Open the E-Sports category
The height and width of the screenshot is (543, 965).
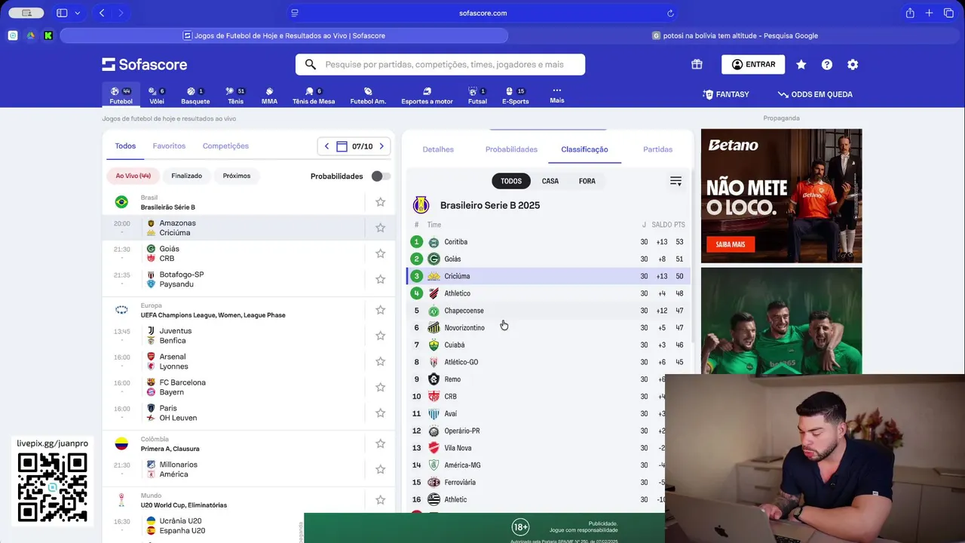(515, 95)
